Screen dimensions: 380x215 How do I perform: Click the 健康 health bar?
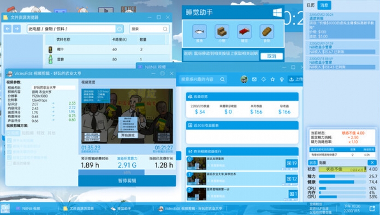tap(342, 182)
